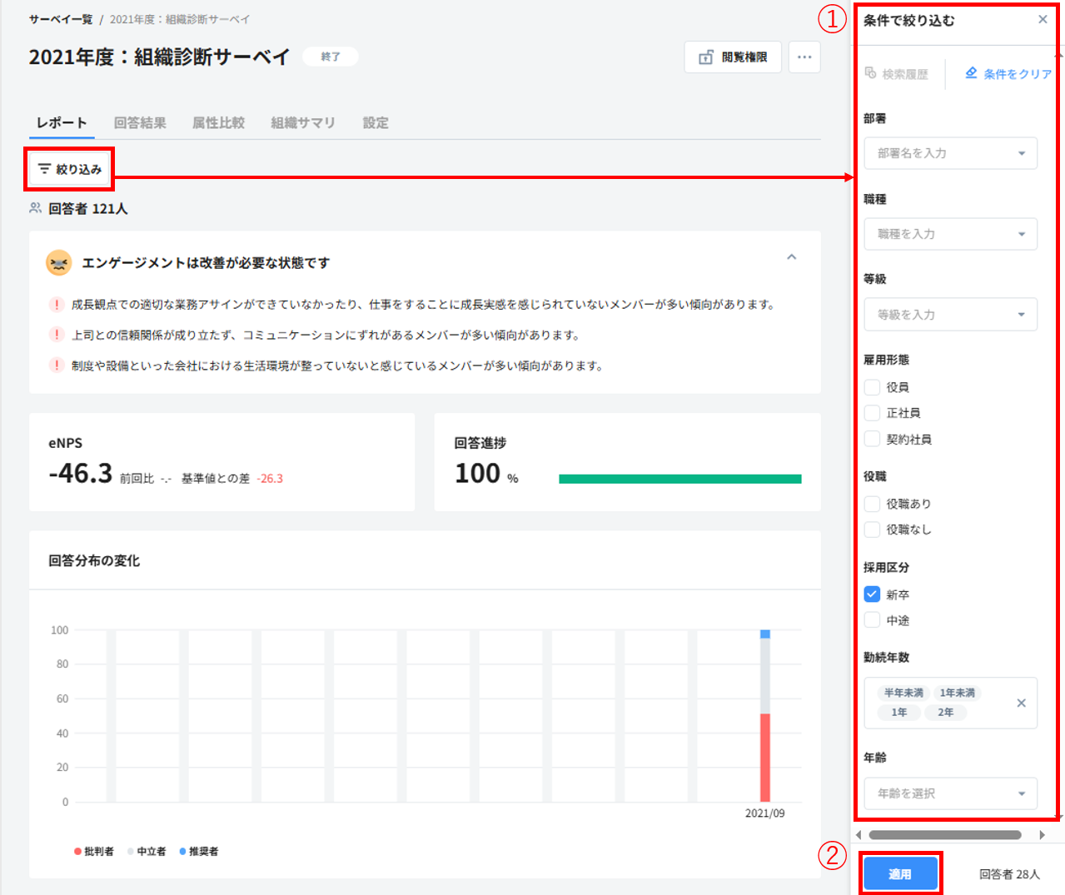
Task: Switch to the 回答結果 tab
Action: [x=140, y=123]
